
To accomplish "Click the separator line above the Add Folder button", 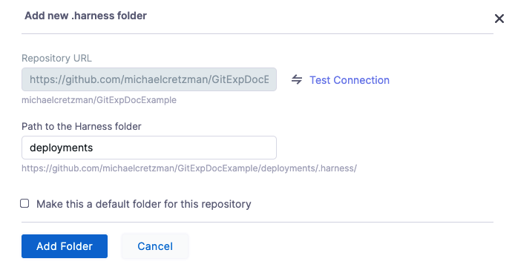I will 257,222.
